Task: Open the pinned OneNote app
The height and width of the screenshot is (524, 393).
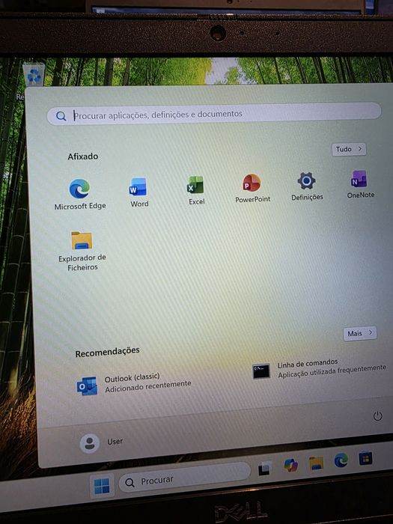Action: click(360, 184)
